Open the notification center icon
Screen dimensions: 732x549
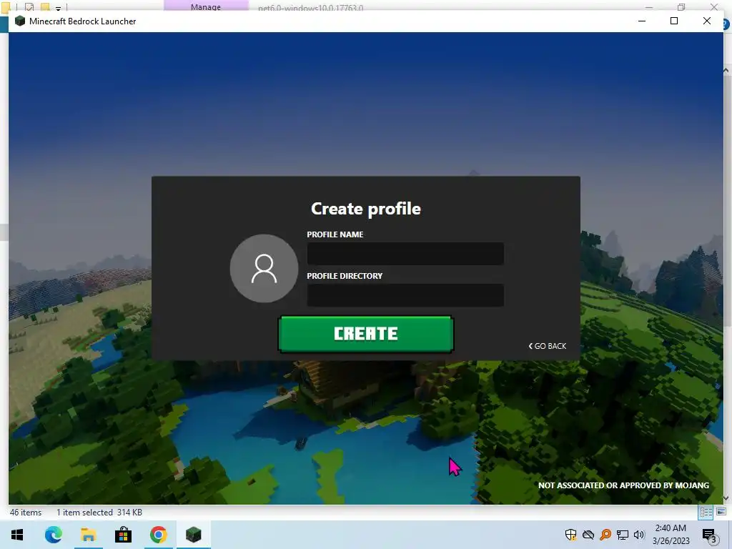[x=710, y=535]
